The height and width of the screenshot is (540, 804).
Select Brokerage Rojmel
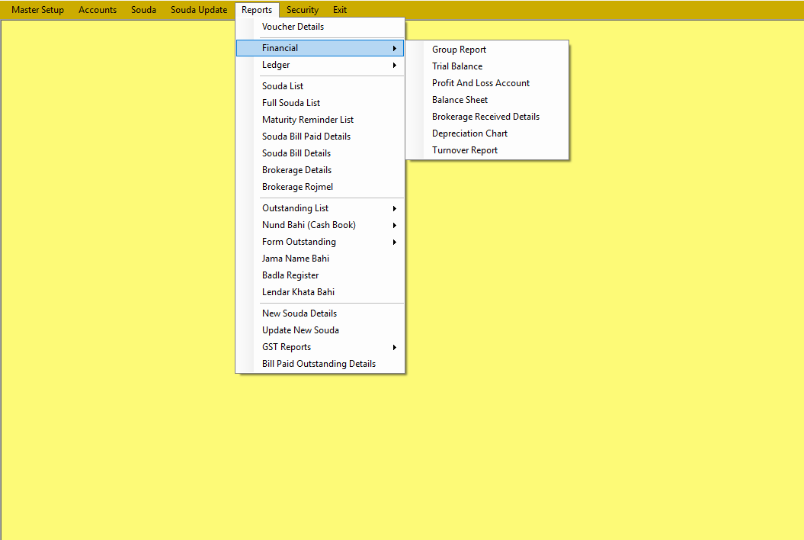320,187
